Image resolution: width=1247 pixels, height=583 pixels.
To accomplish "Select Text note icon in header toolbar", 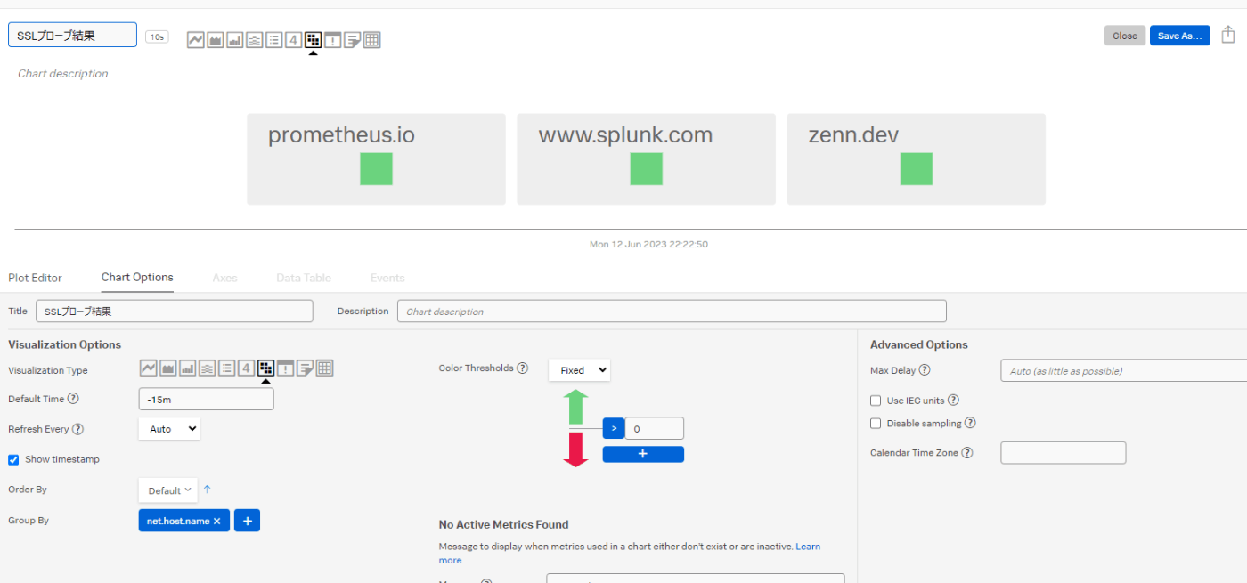I will [352, 40].
